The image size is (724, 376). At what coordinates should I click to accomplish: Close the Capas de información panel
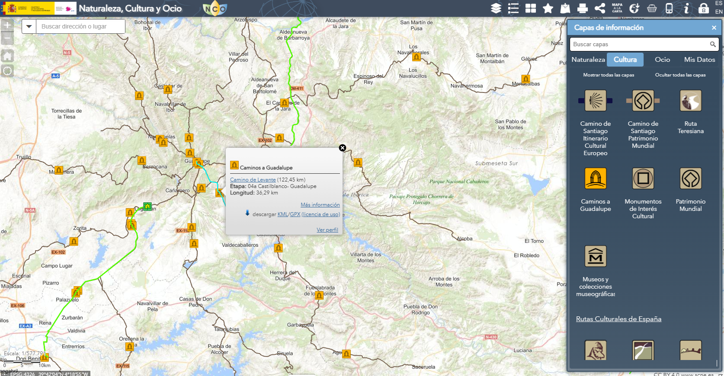[x=714, y=28]
